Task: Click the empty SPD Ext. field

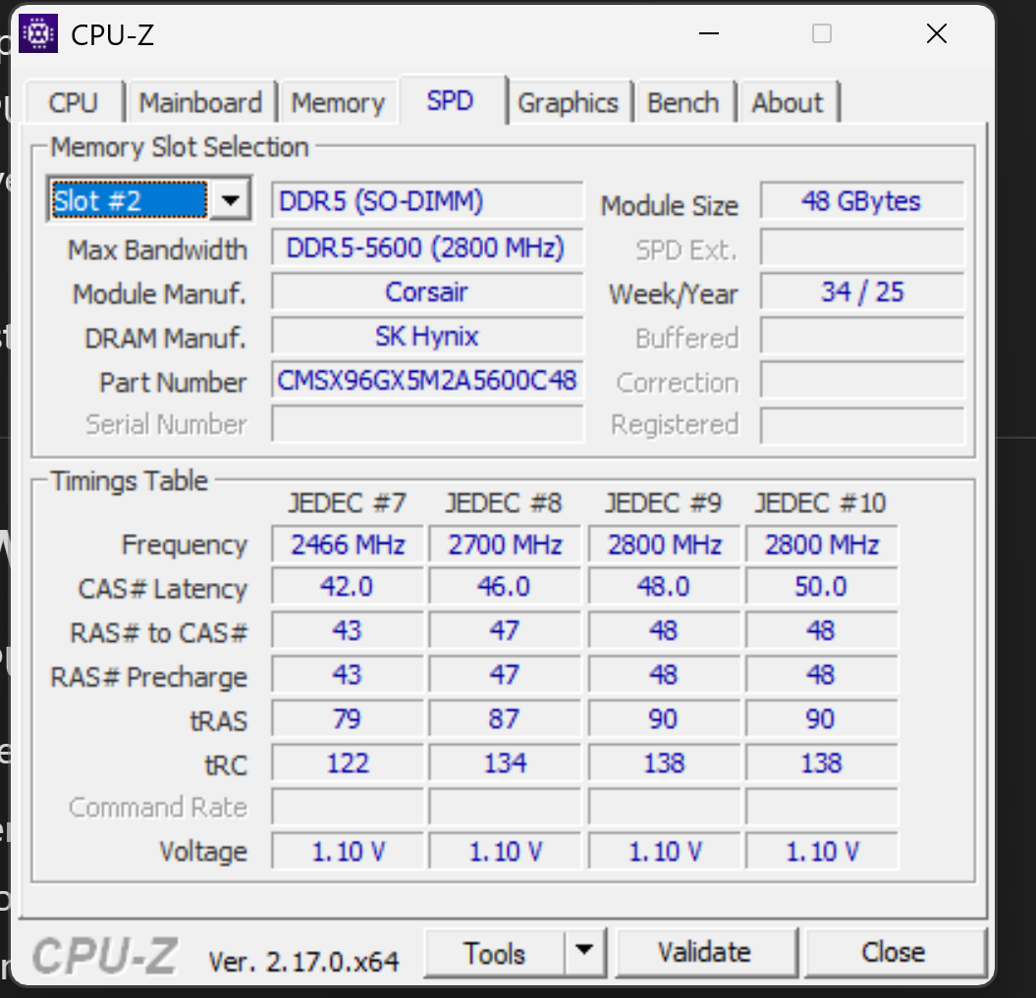Action: [x=861, y=247]
